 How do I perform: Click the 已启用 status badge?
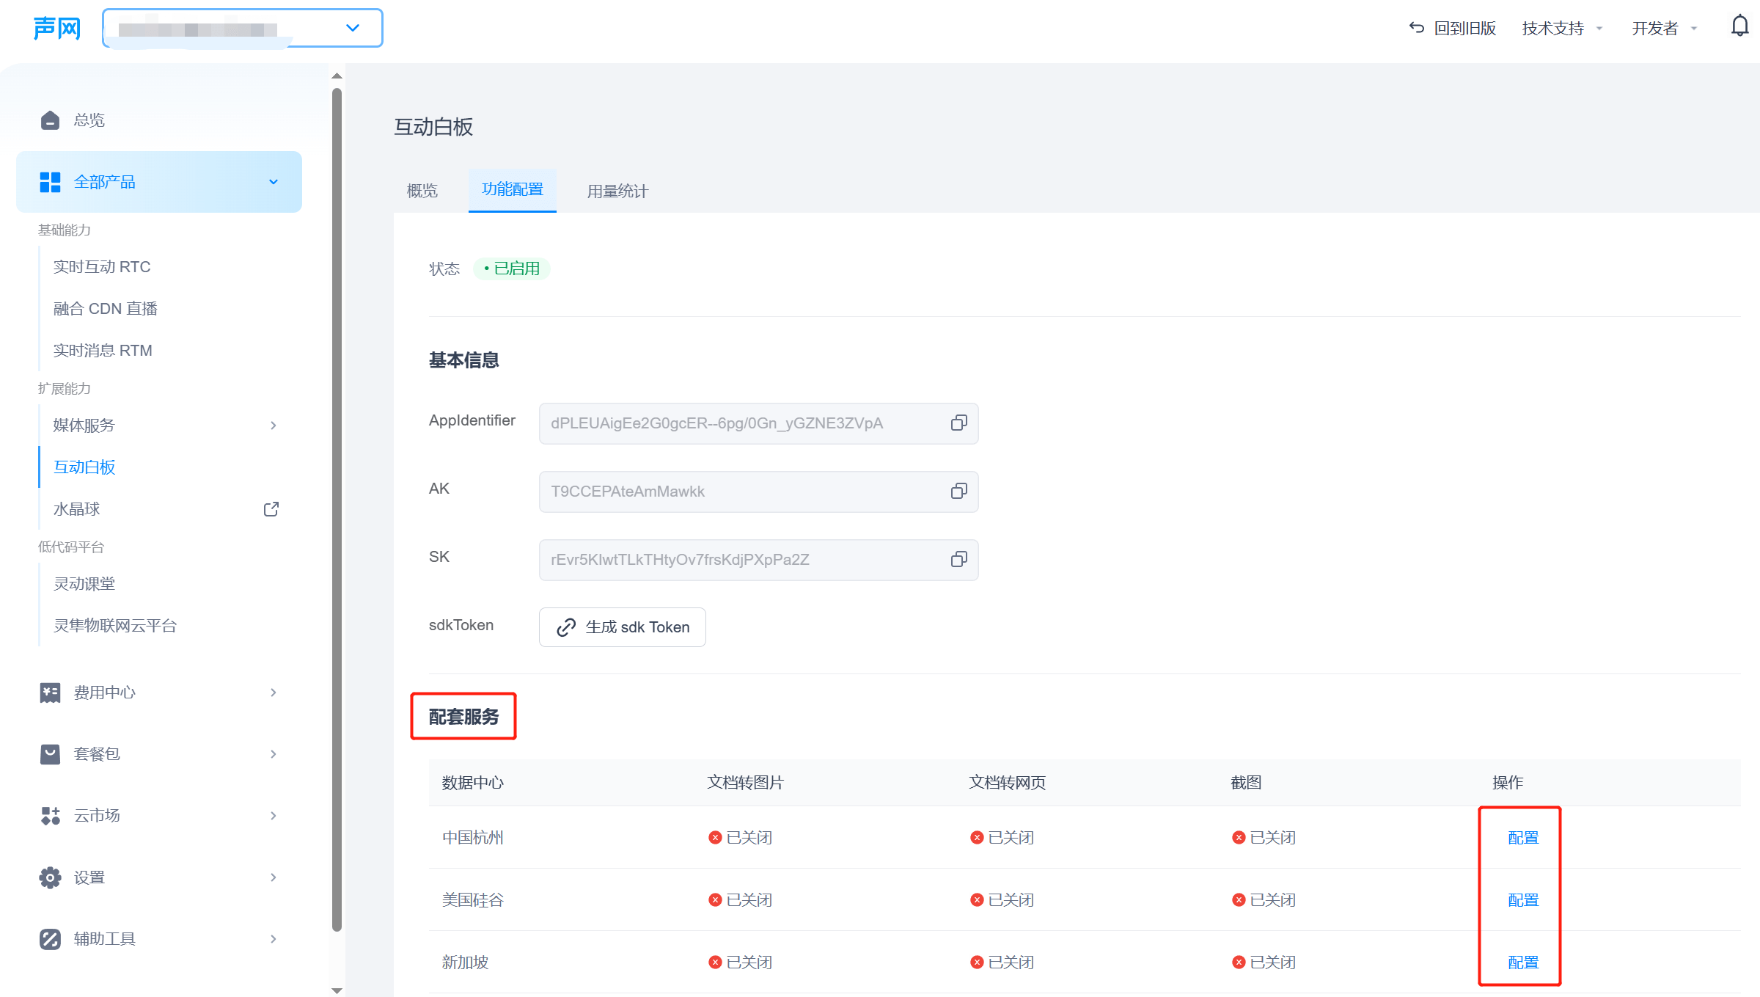[512, 269]
